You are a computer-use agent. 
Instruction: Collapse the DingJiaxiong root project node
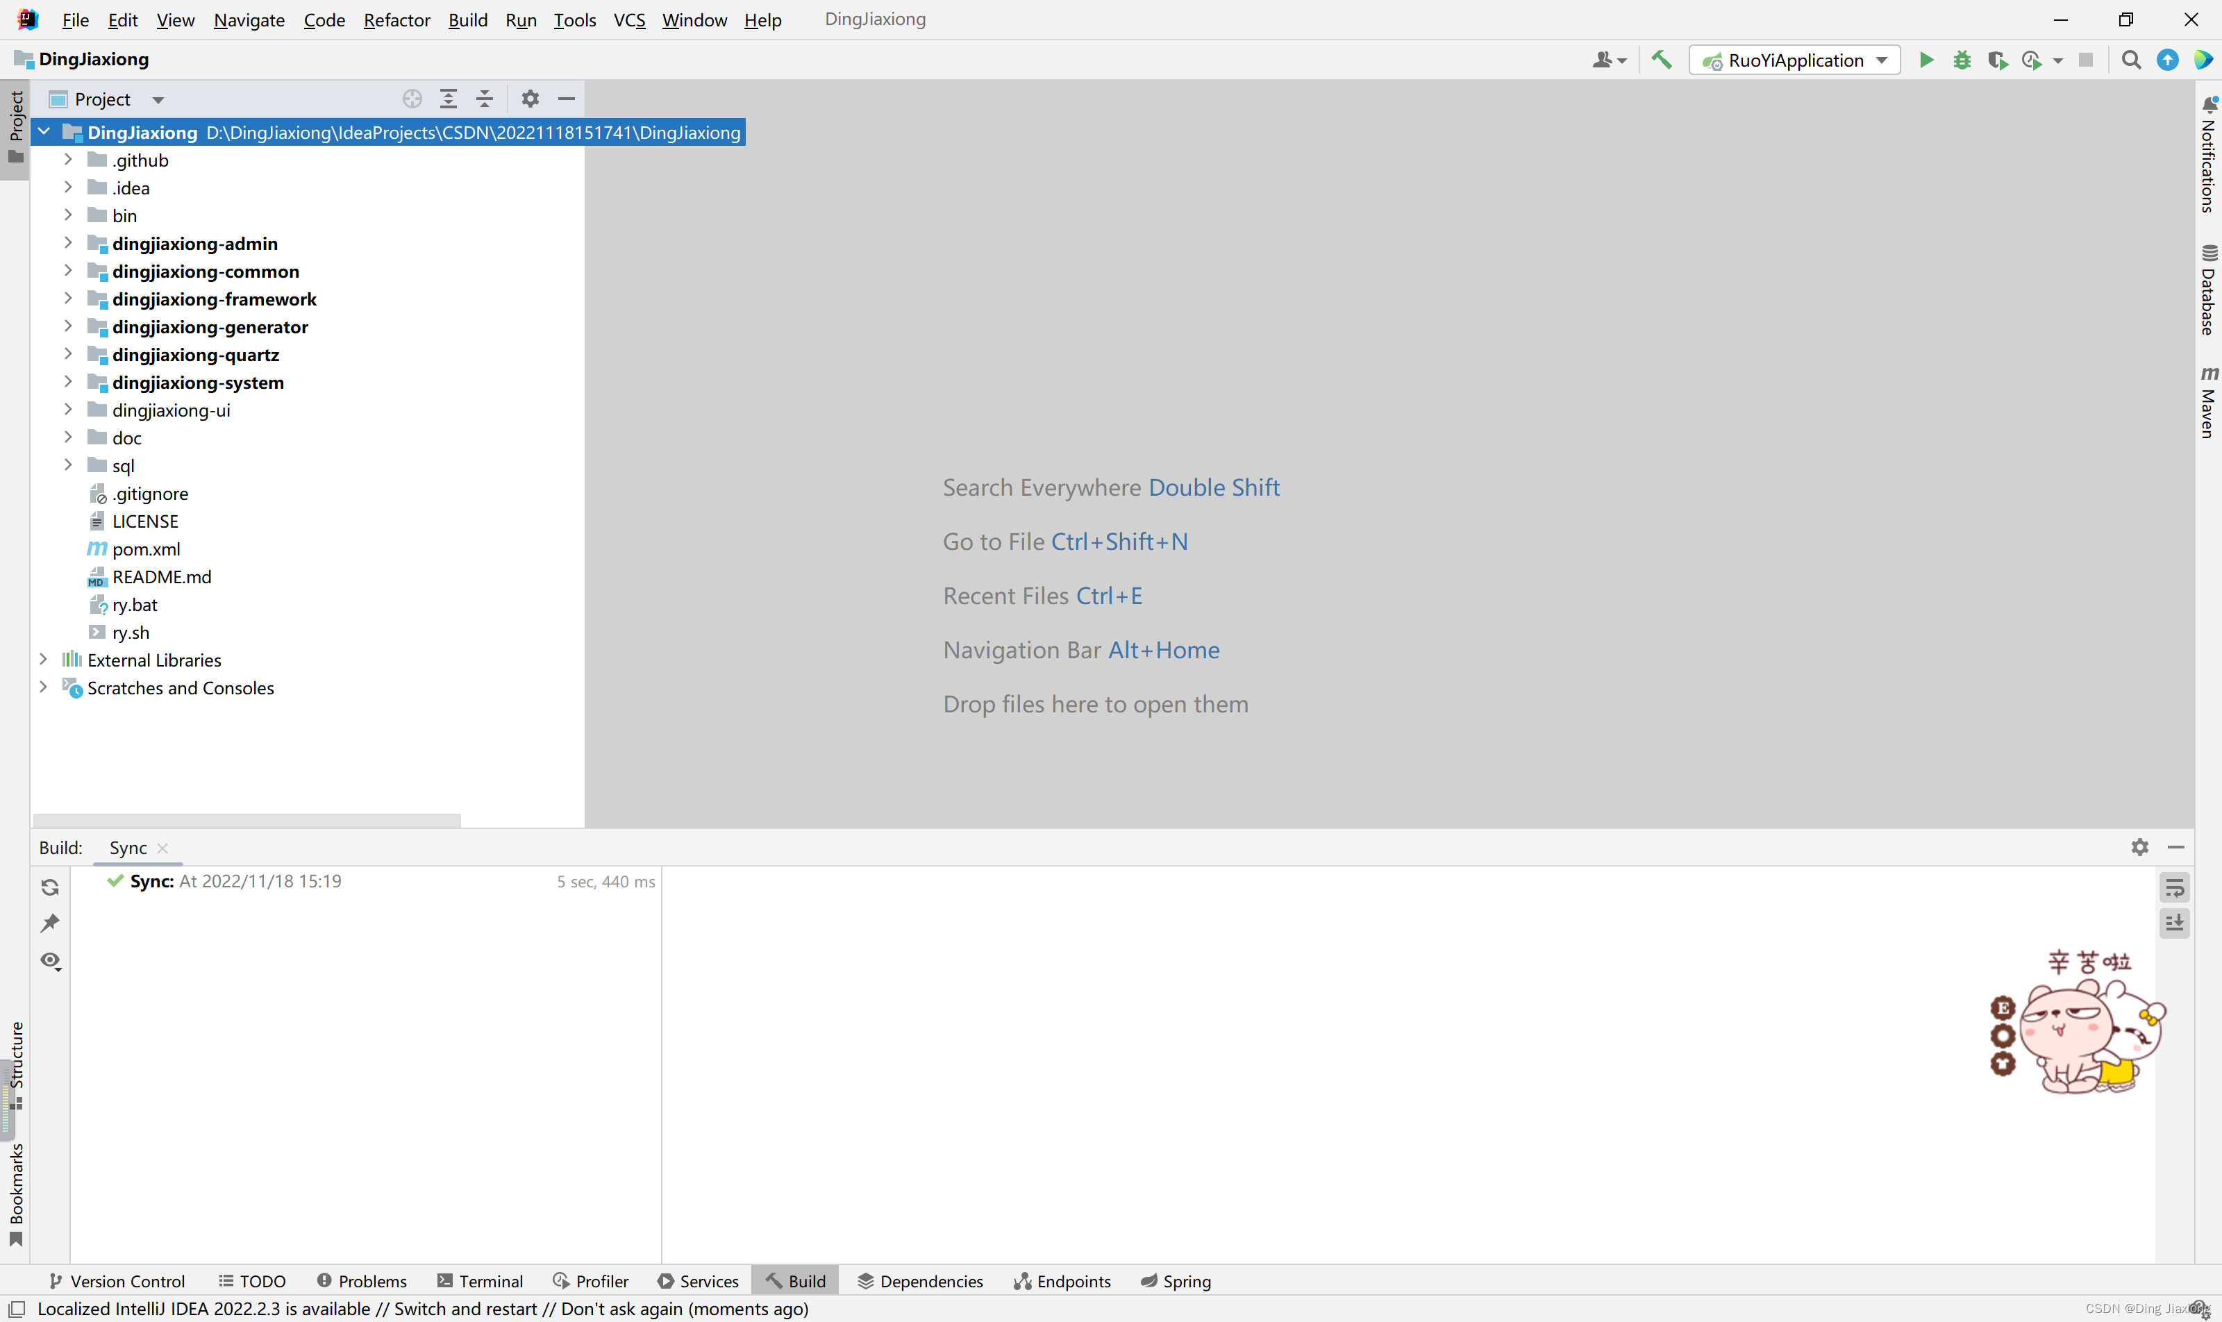(44, 132)
